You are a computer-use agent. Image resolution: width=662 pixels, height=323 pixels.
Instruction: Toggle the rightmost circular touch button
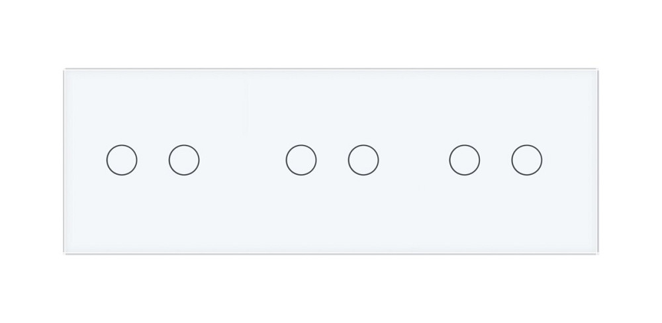[x=527, y=160]
